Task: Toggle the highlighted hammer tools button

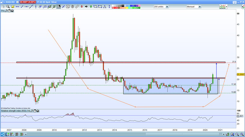Action: [59, 7]
